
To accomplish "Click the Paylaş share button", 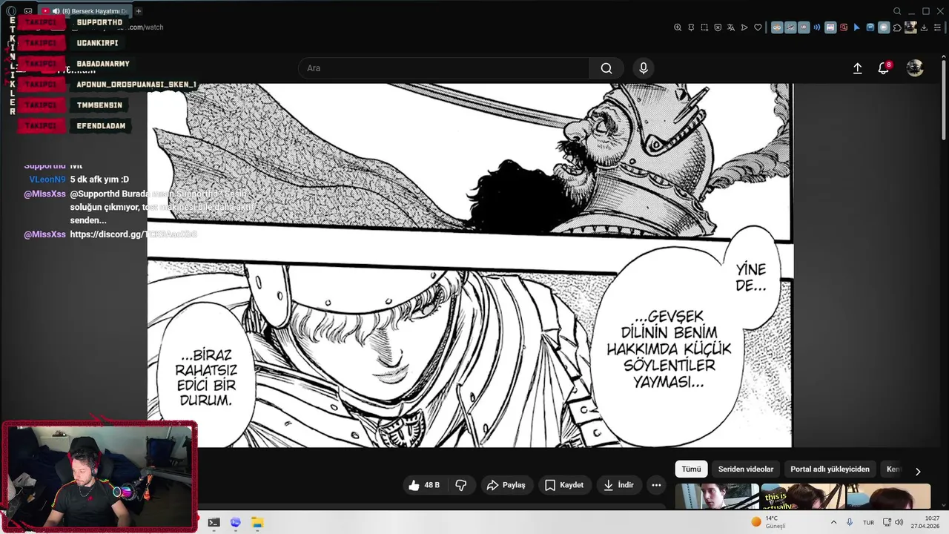I will (506, 485).
